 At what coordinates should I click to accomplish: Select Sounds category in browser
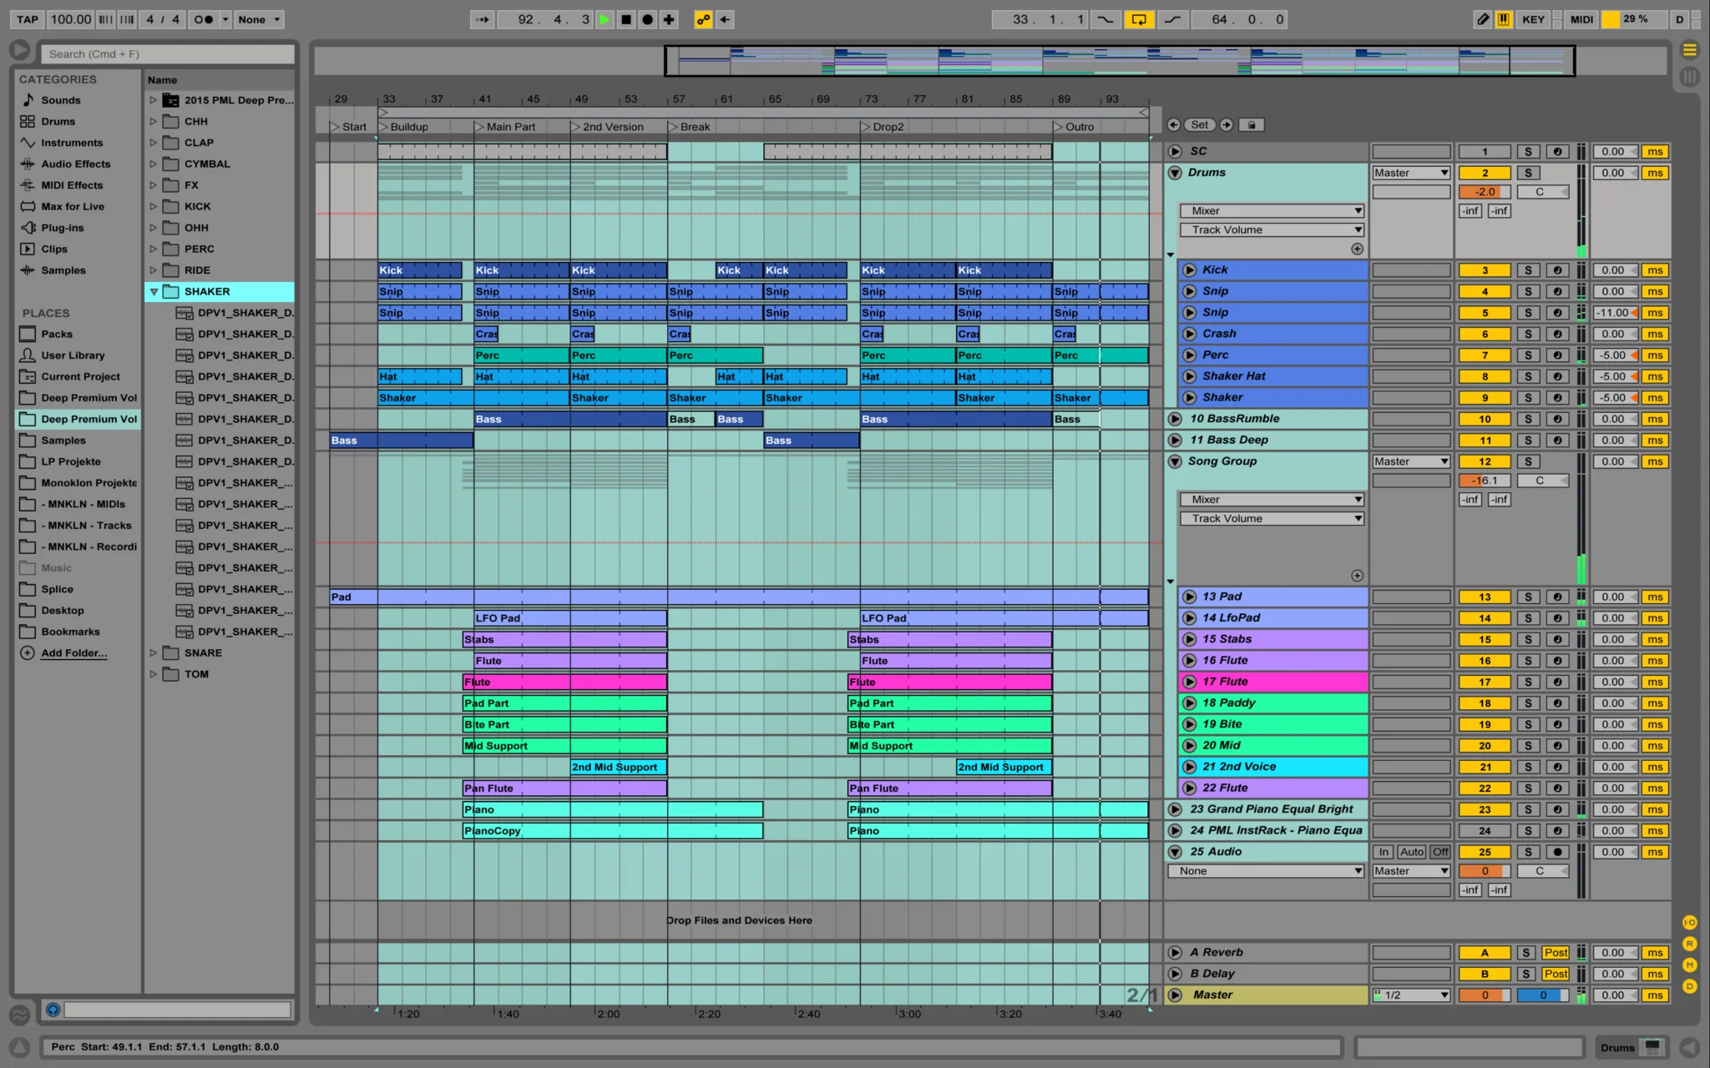tap(61, 100)
